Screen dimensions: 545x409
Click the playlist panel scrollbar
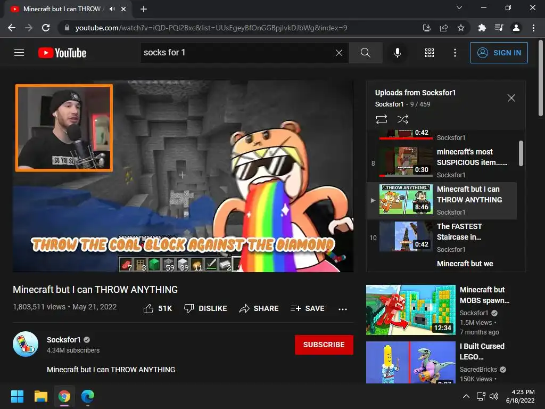click(521, 153)
